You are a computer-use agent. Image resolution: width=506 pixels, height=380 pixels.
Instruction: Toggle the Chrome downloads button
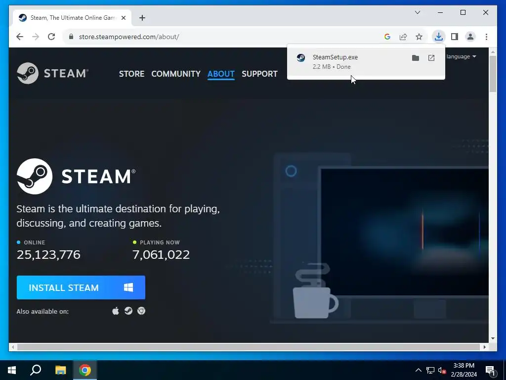point(439,37)
